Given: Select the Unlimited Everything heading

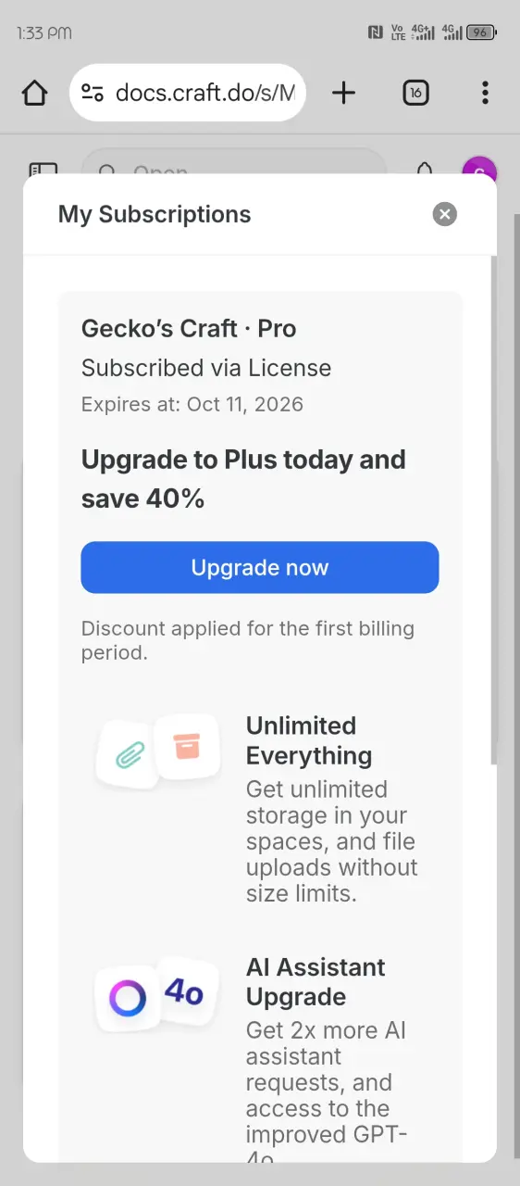Looking at the screenshot, I should point(309,740).
